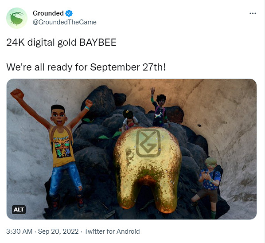Open the golden tooth in the image
265x243 pixels.
(148, 169)
